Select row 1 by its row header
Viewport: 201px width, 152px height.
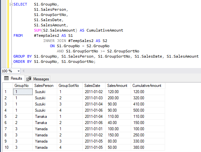pos(6,92)
